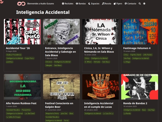This screenshot has height=122, width=162.
Task: Click the 'Inteligencia Accidental' page heading
Action: click(x=43, y=12)
